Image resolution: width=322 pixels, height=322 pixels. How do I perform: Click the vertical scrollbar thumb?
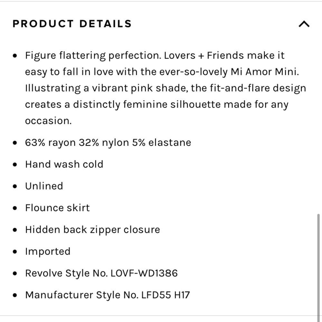[x=318, y=267]
